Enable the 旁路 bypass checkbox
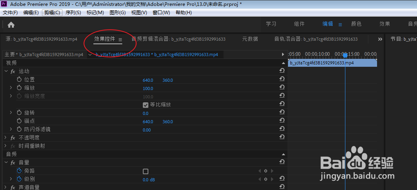The width and height of the screenshot is (417, 190). (x=146, y=171)
